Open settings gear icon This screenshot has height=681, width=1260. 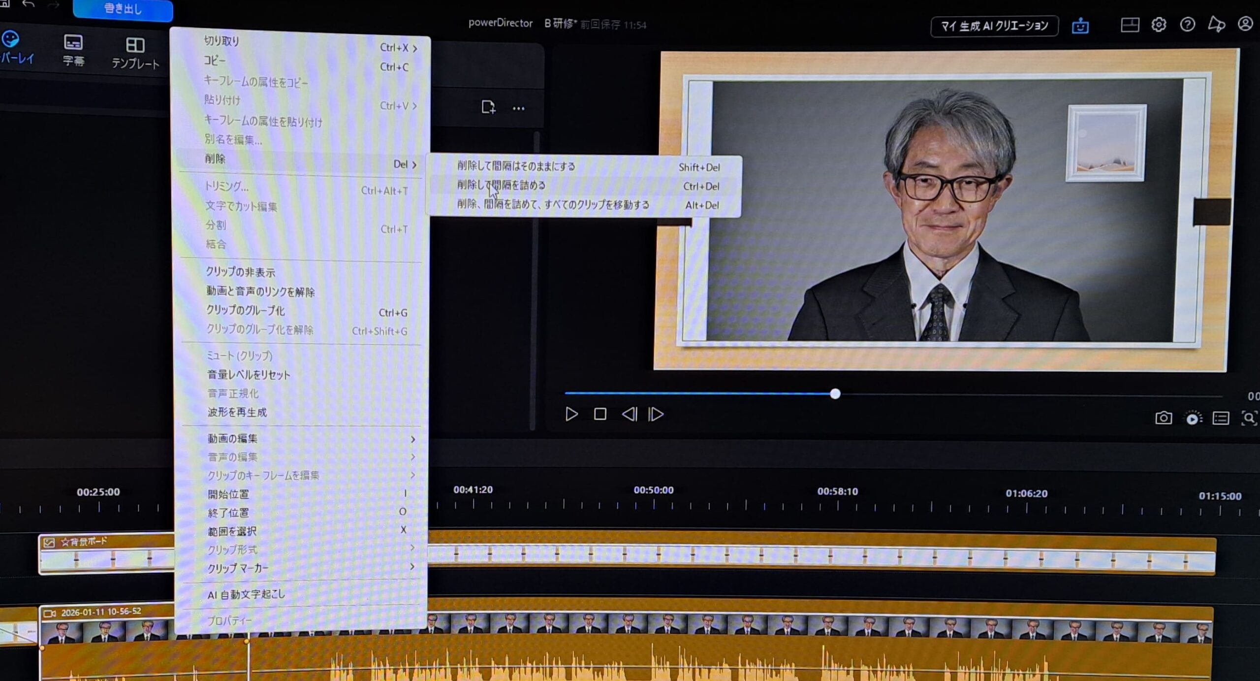[x=1158, y=25]
